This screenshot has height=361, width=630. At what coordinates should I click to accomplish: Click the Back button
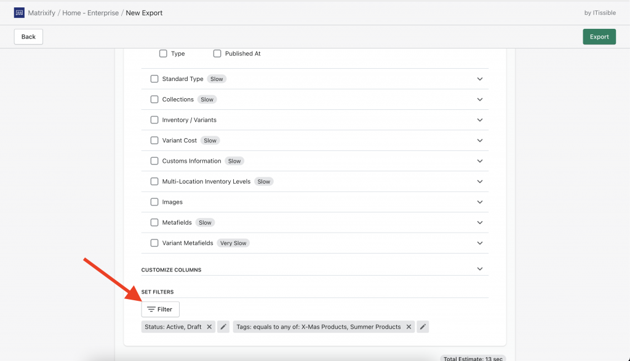(x=28, y=36)
